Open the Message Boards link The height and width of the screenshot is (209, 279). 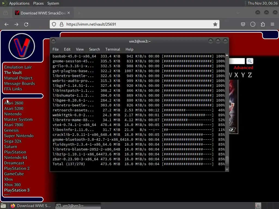point(20,84)
